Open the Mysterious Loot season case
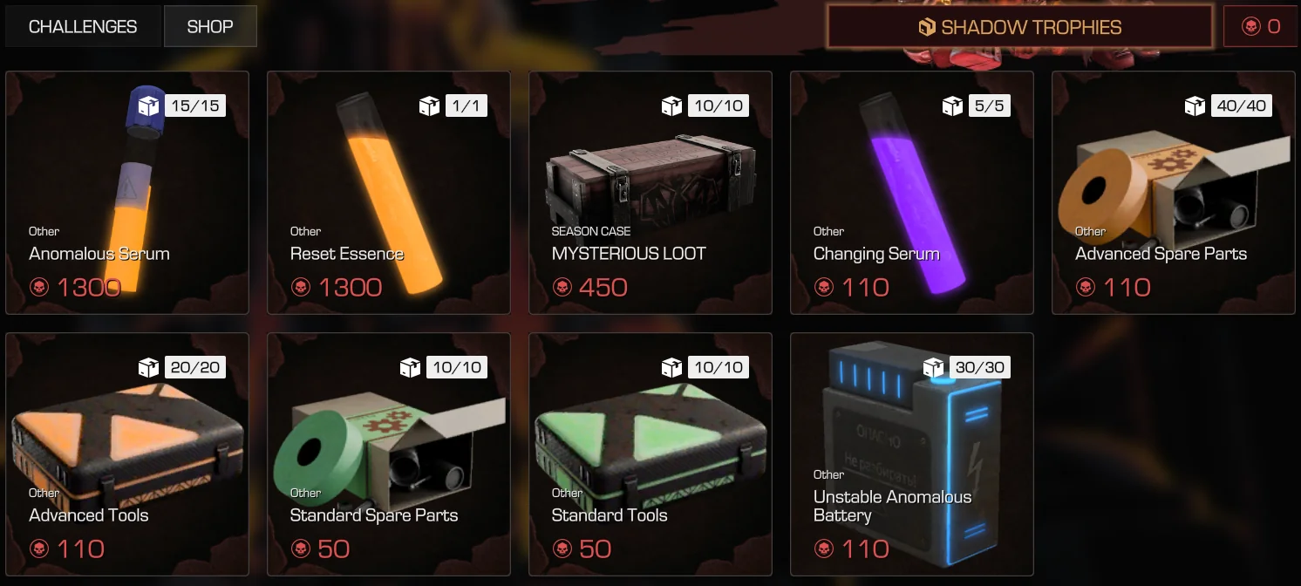 click(650, 193)
